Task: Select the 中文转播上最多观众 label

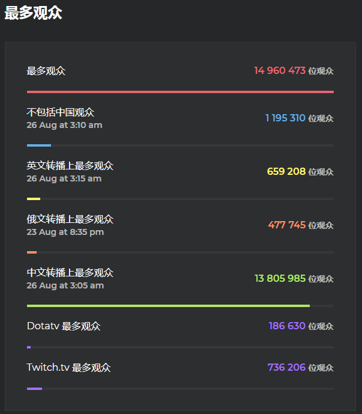Action: pyautogui.click(x=70, y=273)
